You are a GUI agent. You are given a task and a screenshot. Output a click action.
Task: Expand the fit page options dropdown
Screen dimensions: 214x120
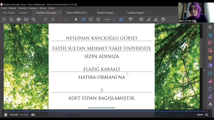[124, 19]
